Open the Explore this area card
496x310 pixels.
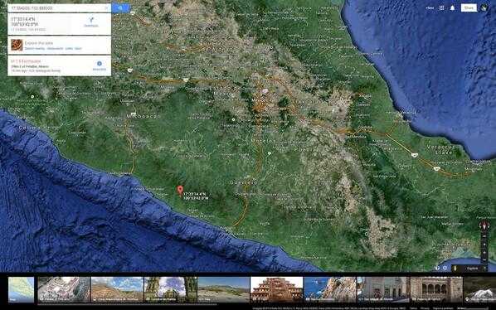point(59,46)
